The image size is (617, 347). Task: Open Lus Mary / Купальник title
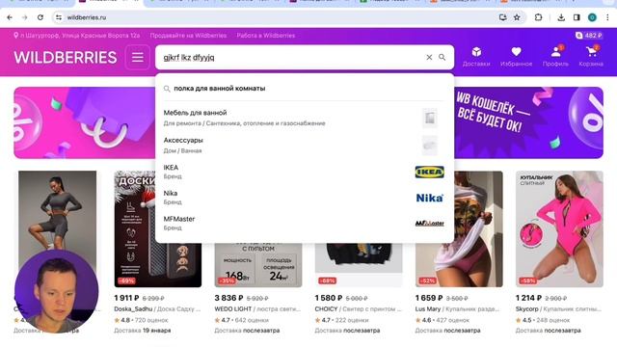458,309
